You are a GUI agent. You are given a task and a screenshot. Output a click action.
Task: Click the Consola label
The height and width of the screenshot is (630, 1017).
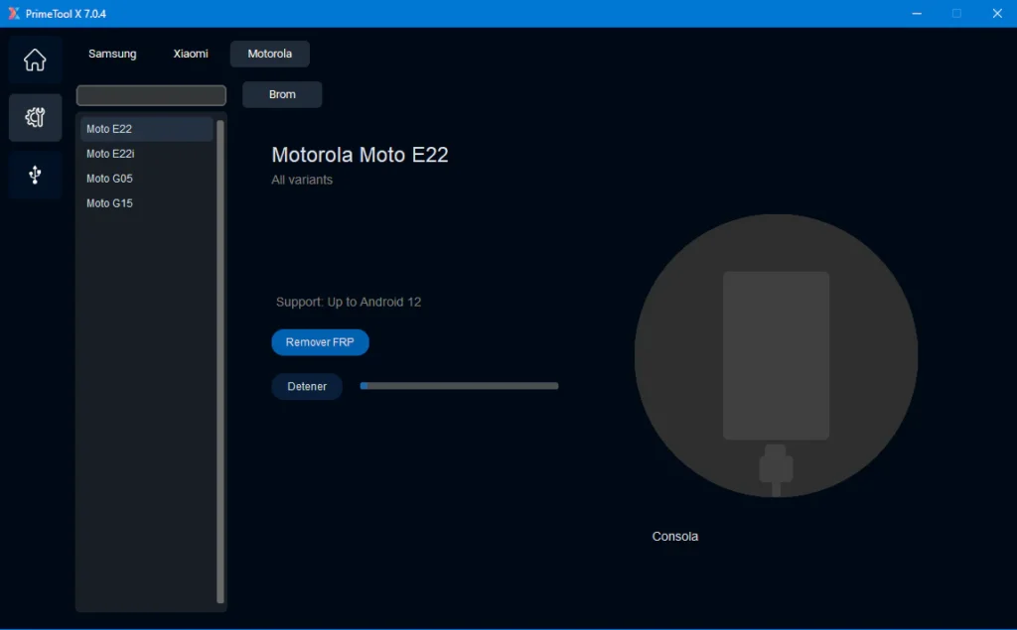coord(674,537)
